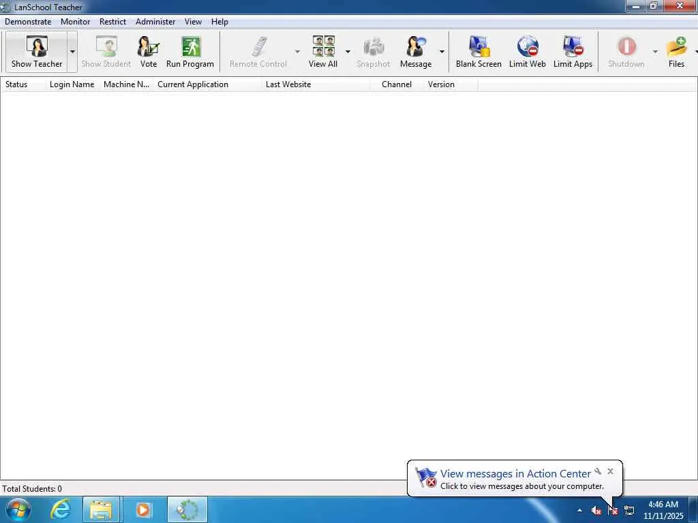698x523 pixels.
Task: Enable Limit Web restriction
Action: 528,52
